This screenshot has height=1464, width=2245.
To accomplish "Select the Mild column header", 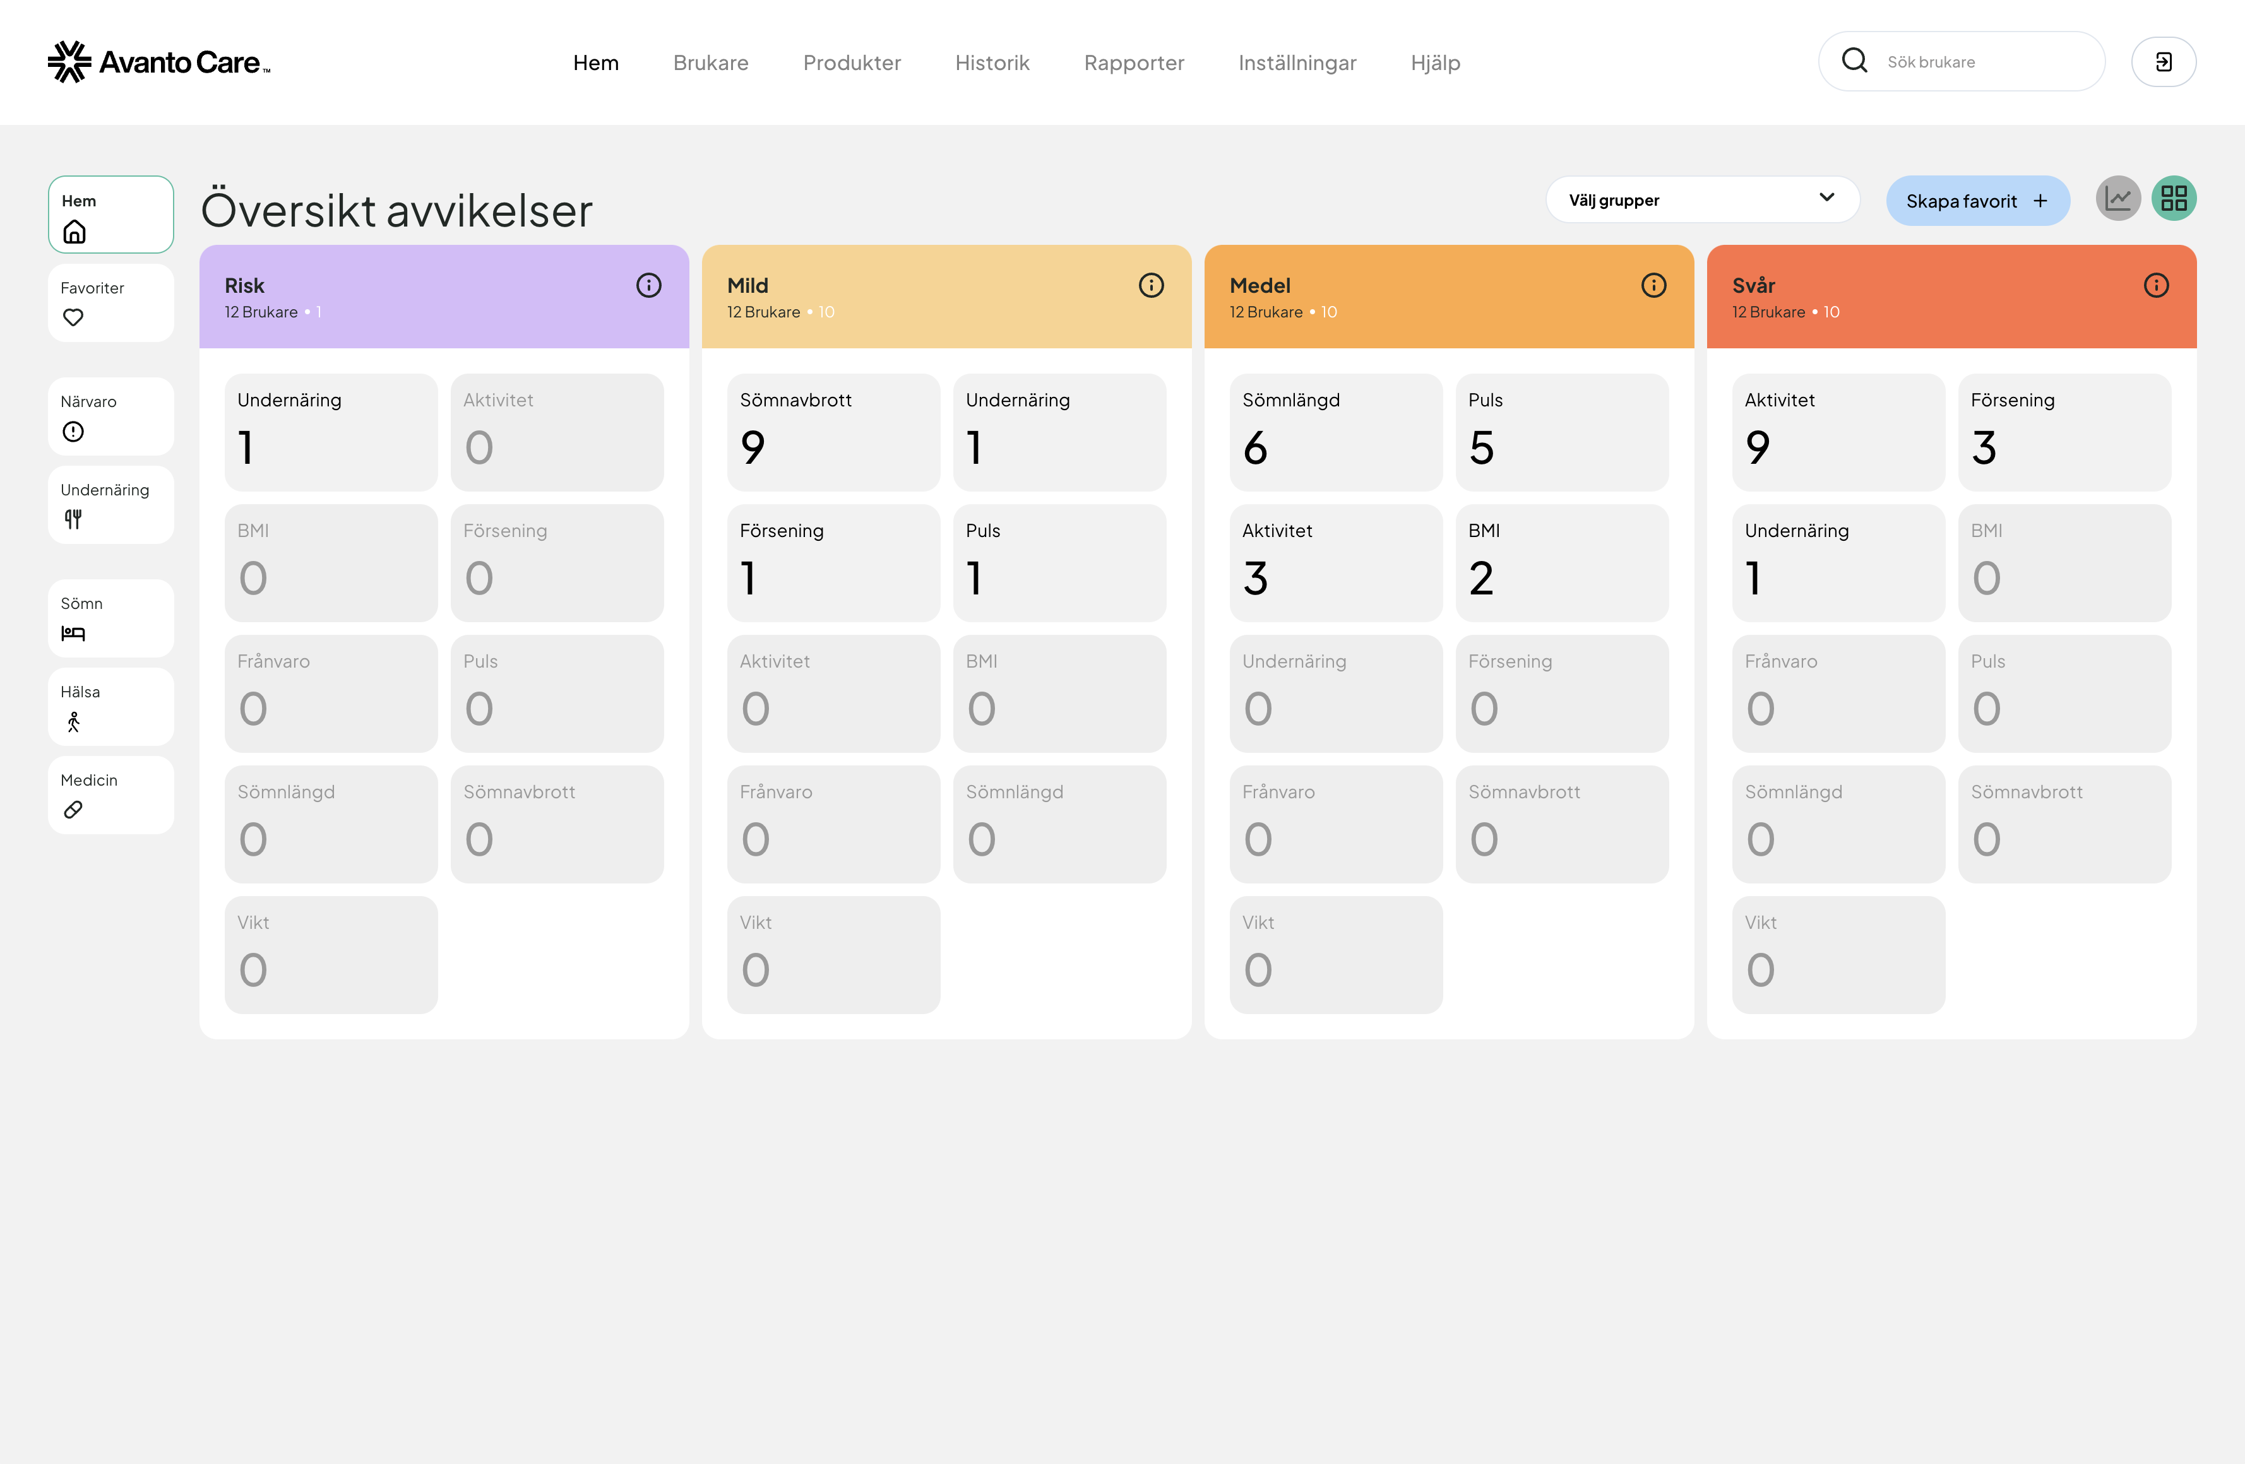I will pos(947,297).
